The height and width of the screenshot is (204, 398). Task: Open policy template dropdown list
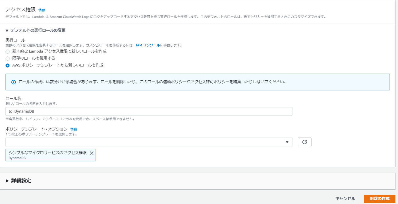[149, 142]
